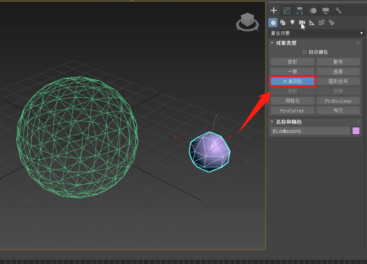Select the Shapes category icon
The height and width of the screenshot is (264, 367).
pos(283,23)
